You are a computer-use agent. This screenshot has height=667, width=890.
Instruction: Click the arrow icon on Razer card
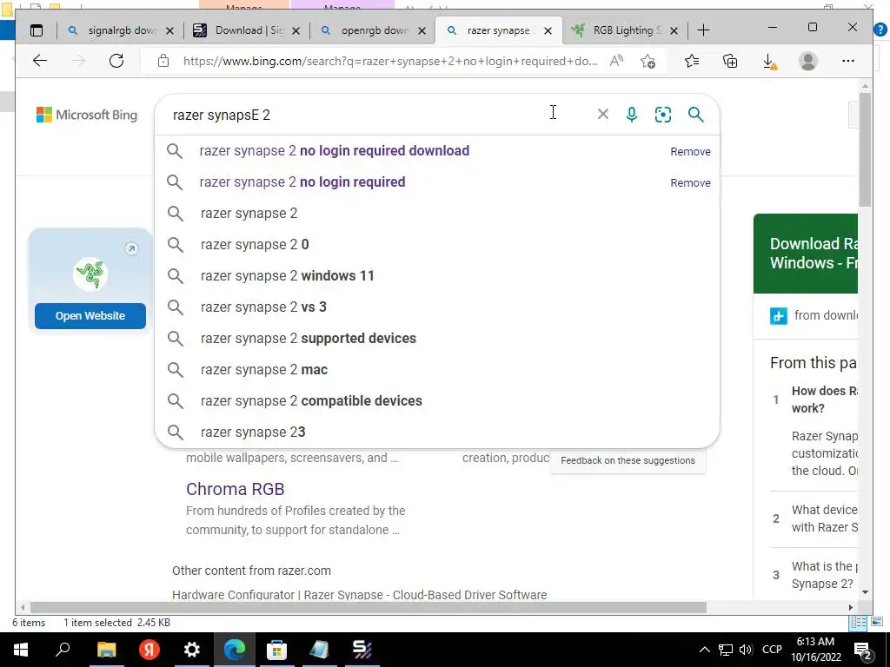[131, 249]
